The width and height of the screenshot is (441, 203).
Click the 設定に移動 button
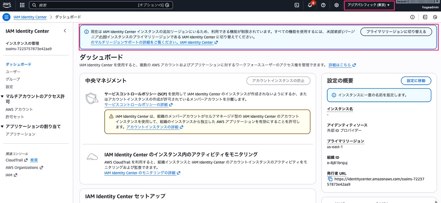click(416, 81)
